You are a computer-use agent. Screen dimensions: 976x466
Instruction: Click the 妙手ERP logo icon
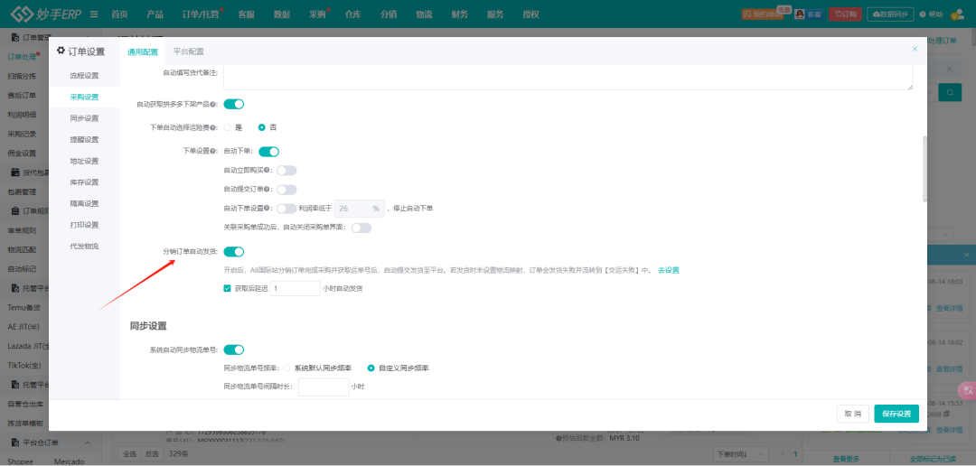tap(22, 14)
